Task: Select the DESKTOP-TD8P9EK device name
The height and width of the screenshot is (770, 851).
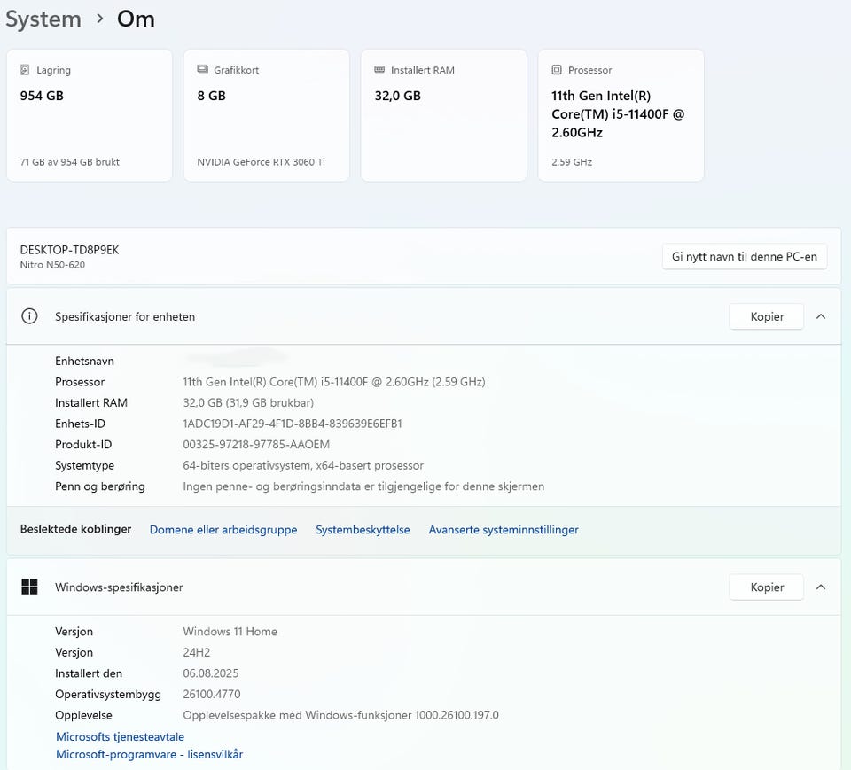Action: pos(69,250)
